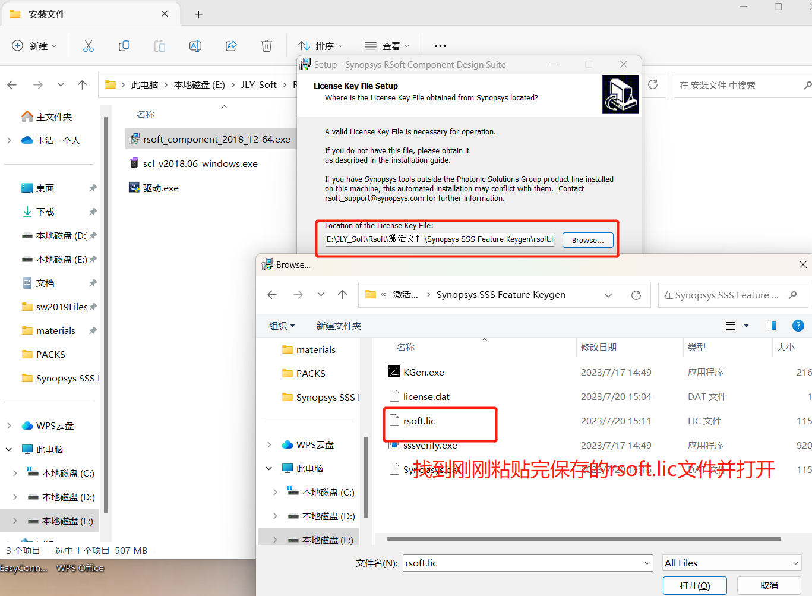Open the 文件名 filename history dropdown
812x596 pixels.
pyautogui.click(x=647, y=563)
